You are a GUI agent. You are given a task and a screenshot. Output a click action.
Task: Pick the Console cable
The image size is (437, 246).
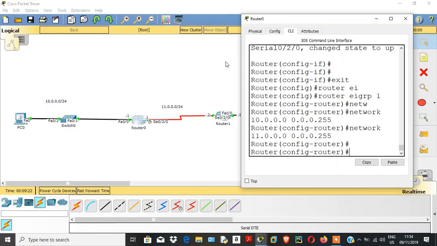[91, 206]
